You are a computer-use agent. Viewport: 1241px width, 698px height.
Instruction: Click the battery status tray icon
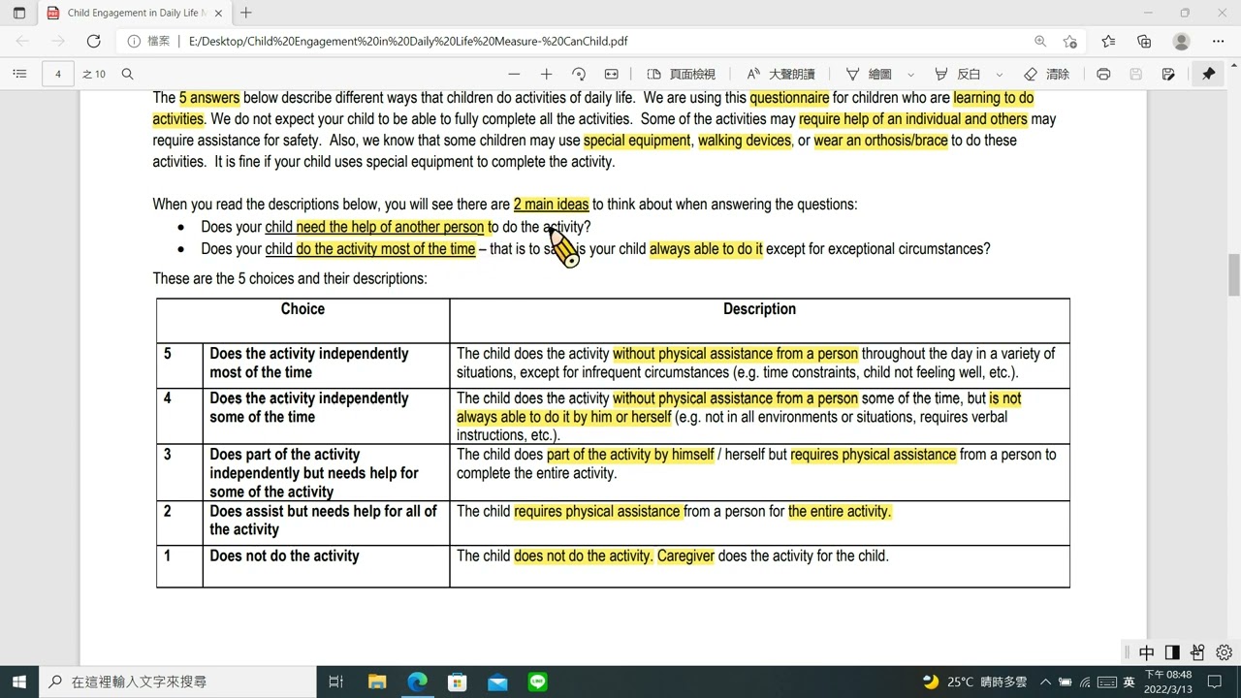coord(1066,682)
